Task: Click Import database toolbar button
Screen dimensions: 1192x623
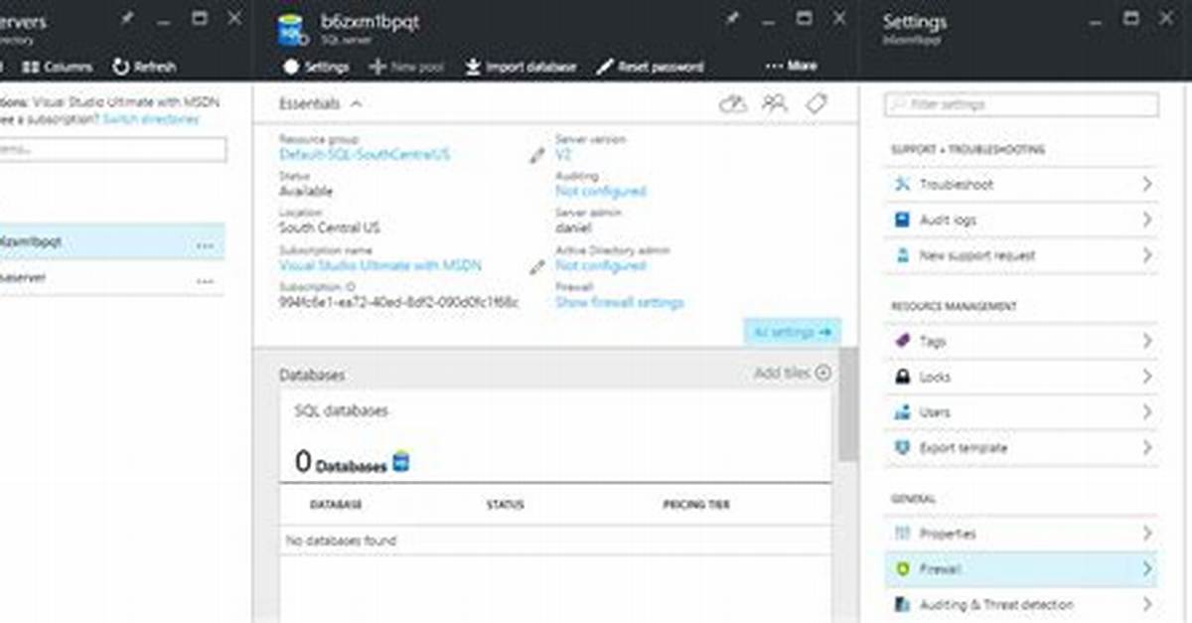Action: point(521,67)
